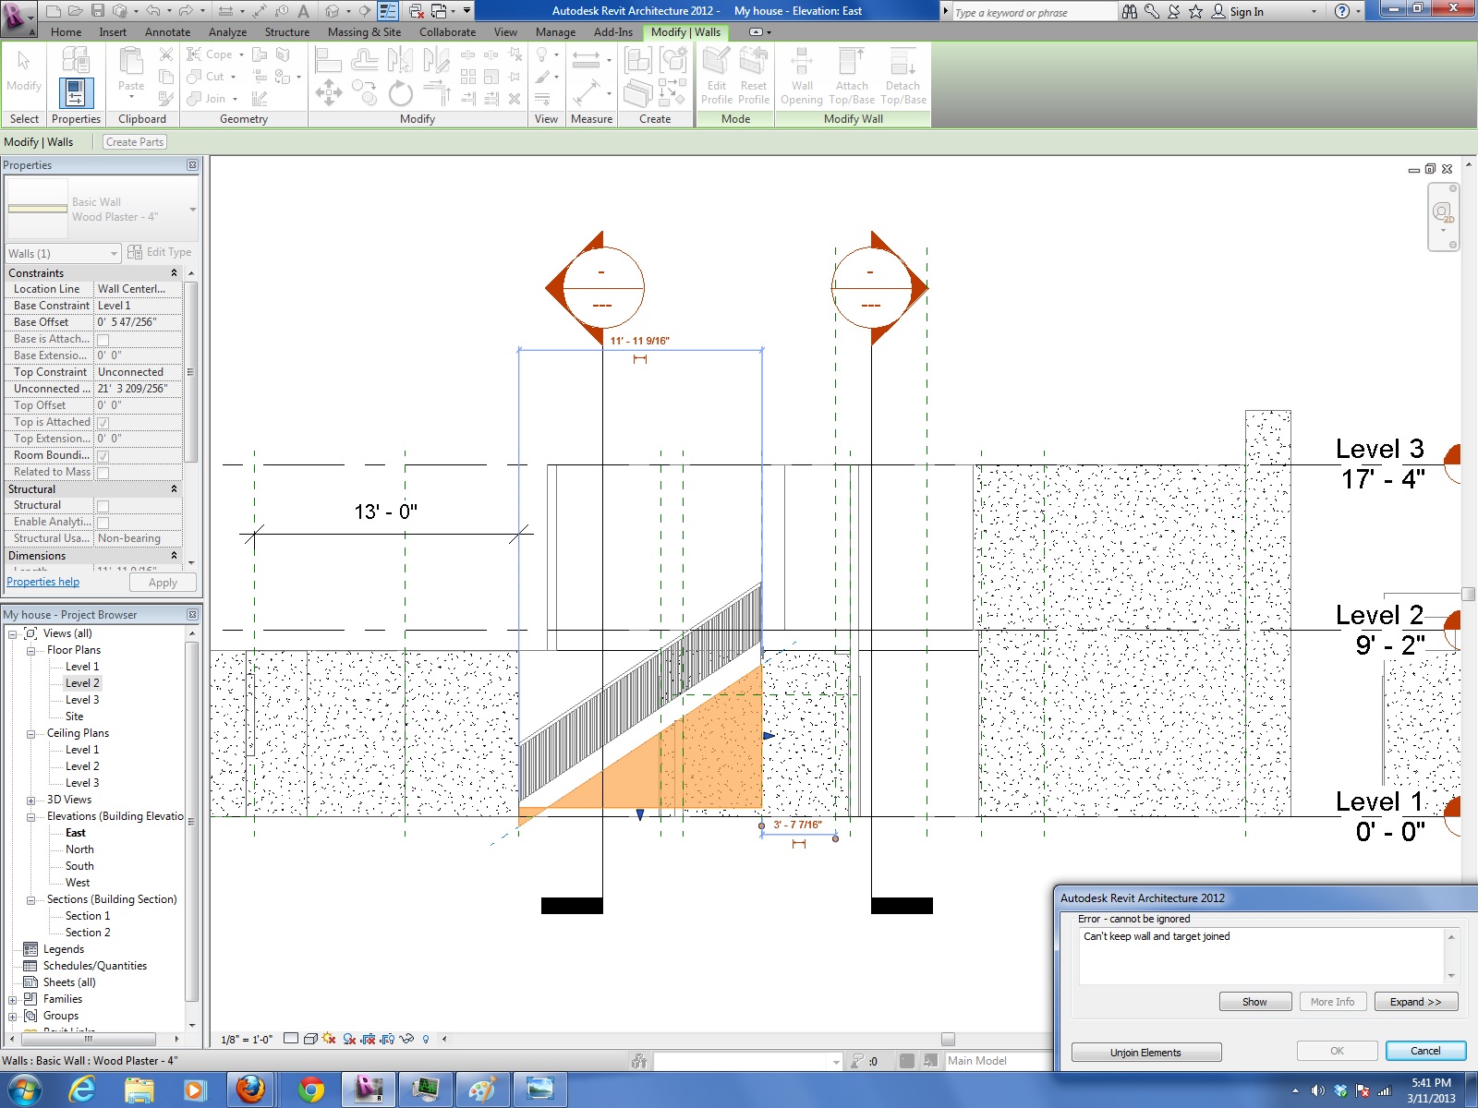The width and height of the screenshot is (1478, 1108).
Task: Select the Move tool in the Modify panel
Action: click(329, 92)
